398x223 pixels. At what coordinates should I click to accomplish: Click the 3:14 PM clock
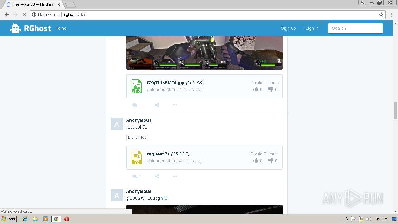point(382,219)
